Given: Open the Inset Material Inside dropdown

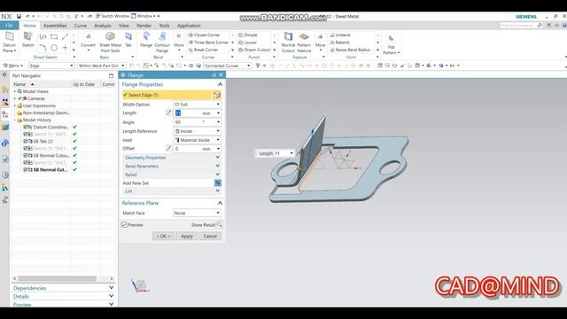Looking at the screenshot, I should [197, 140].
